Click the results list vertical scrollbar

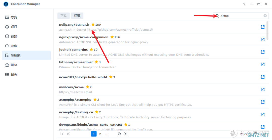267,30
